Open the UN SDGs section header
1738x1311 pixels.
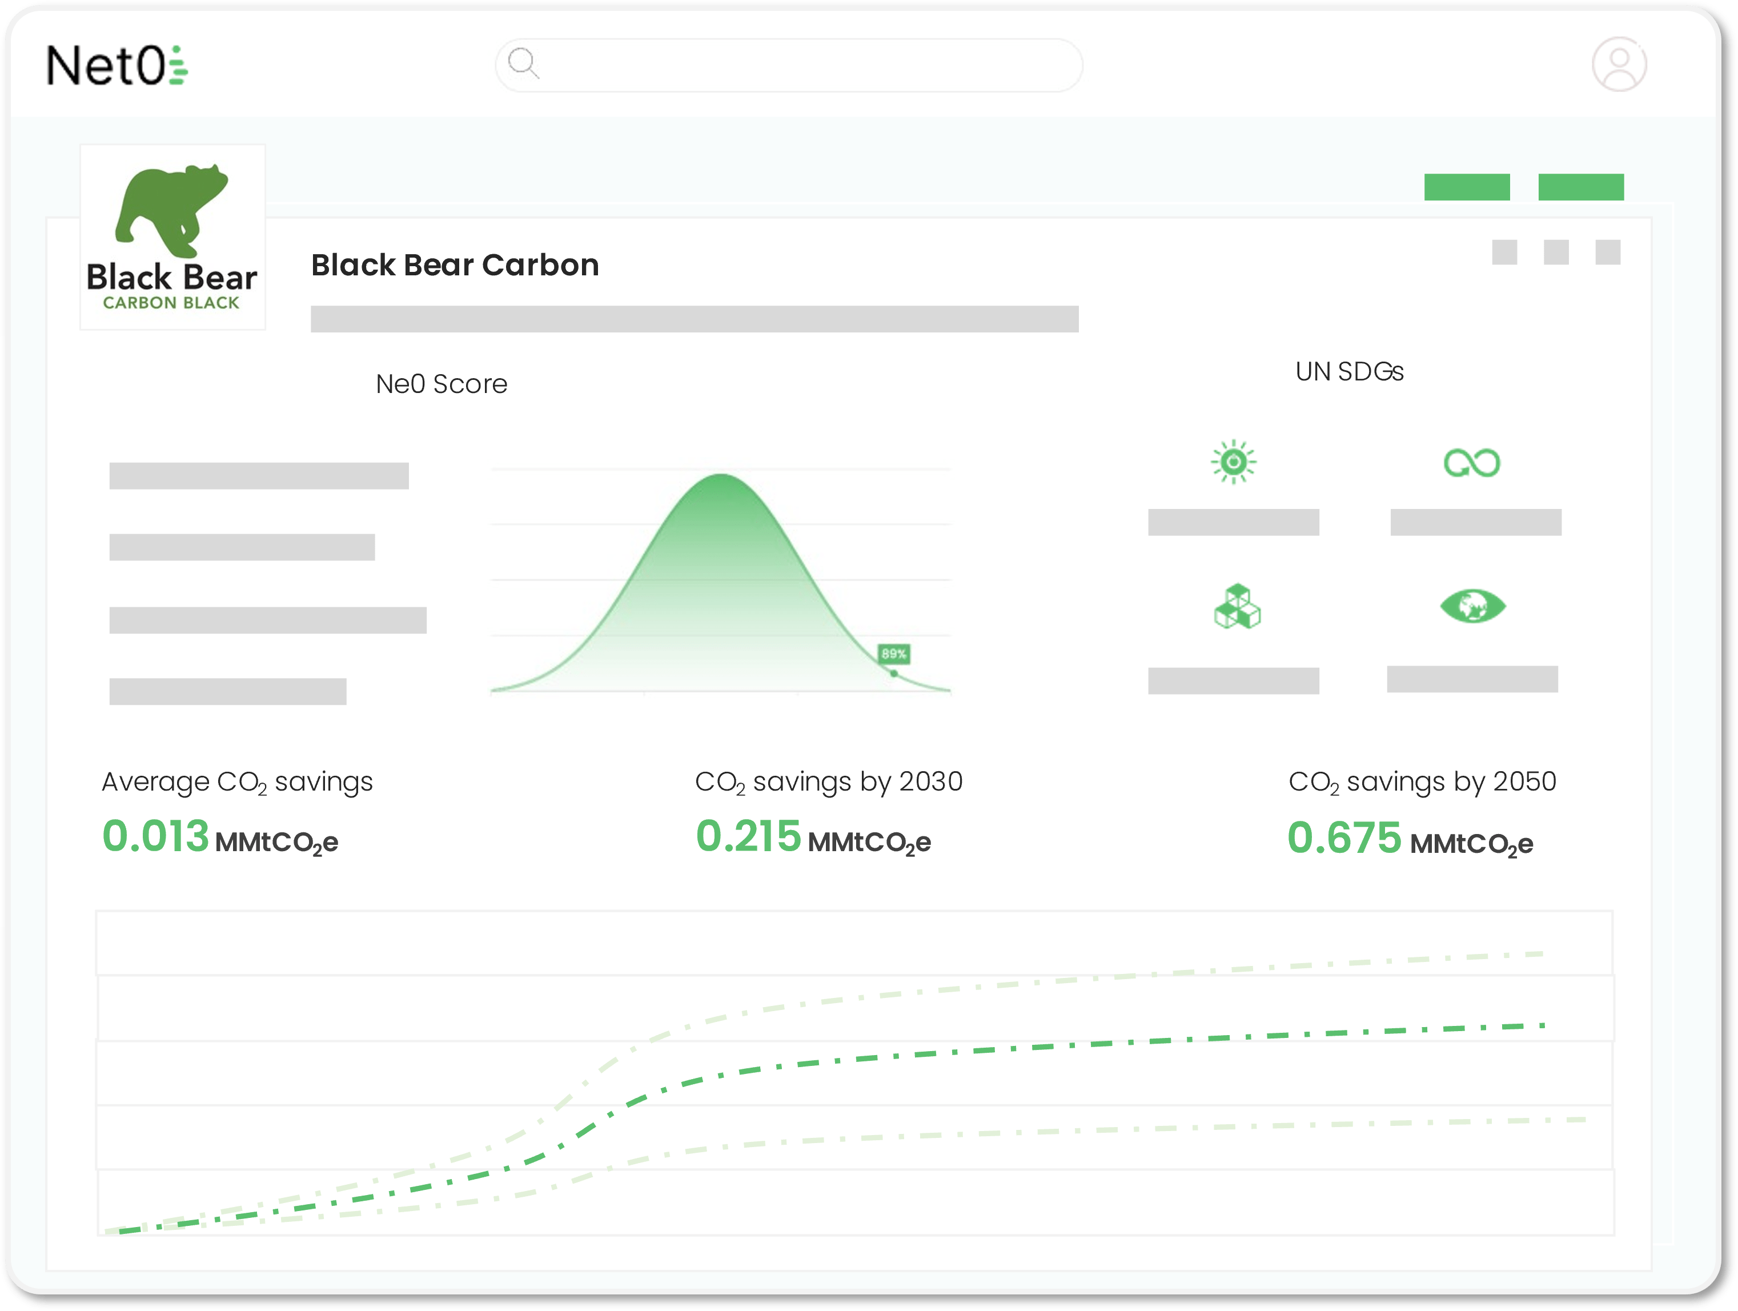[1350, 371]
